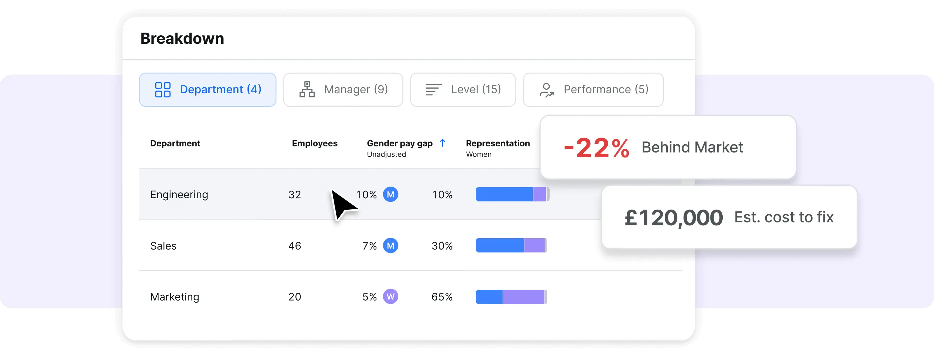
Task: Select the Engineering table row
Action: coord(254,194)
